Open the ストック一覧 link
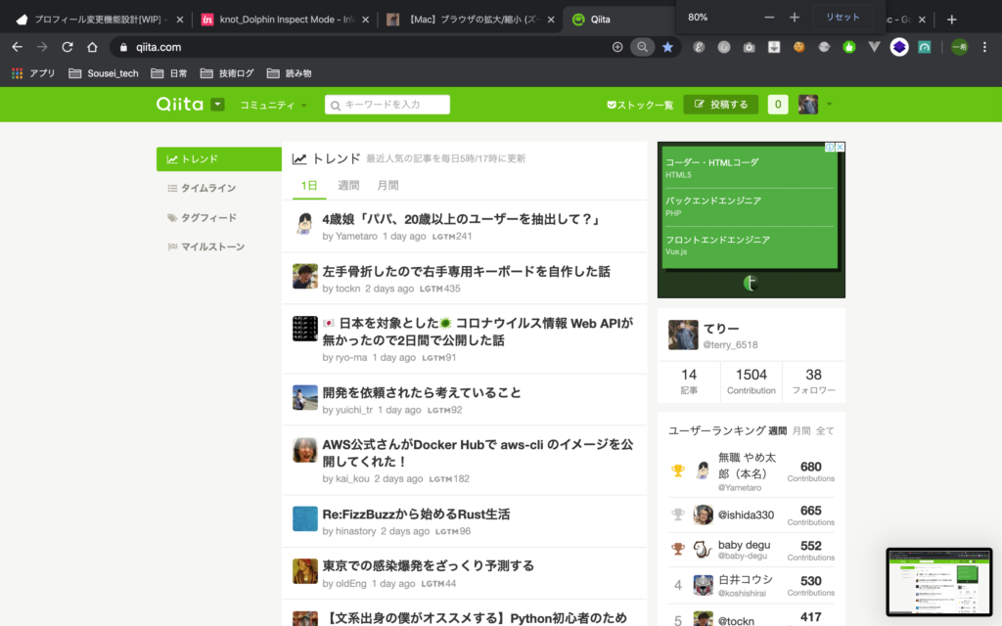This screenshot has height=626, width=1002. (x=640, y=105)
